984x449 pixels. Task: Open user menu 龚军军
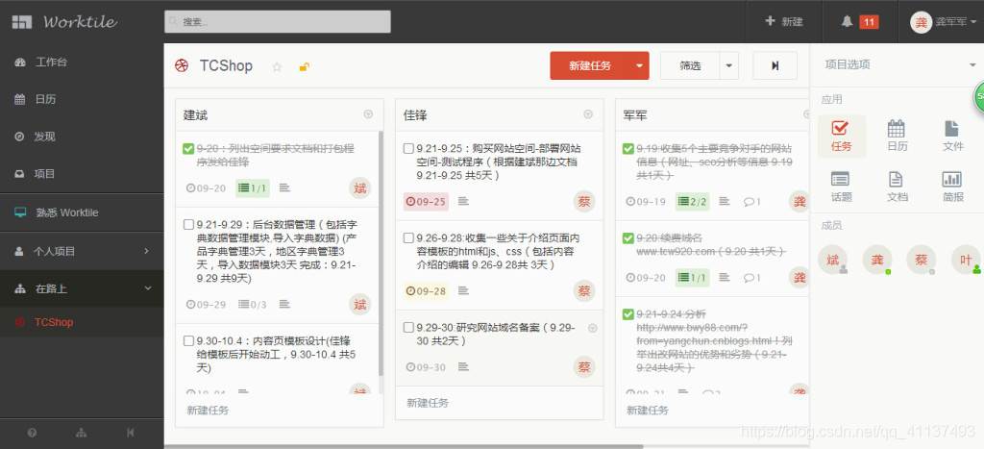tap(944, 22)
